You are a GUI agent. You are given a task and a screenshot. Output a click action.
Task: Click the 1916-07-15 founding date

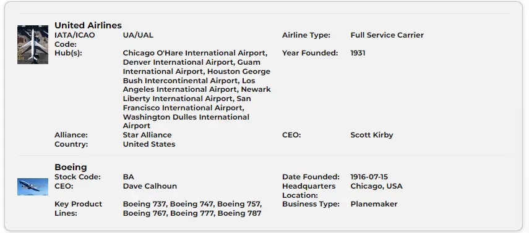(x=369, y=177)
